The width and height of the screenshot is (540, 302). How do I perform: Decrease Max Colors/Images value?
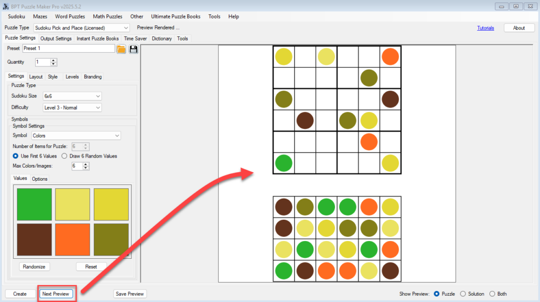coord(85,168)
